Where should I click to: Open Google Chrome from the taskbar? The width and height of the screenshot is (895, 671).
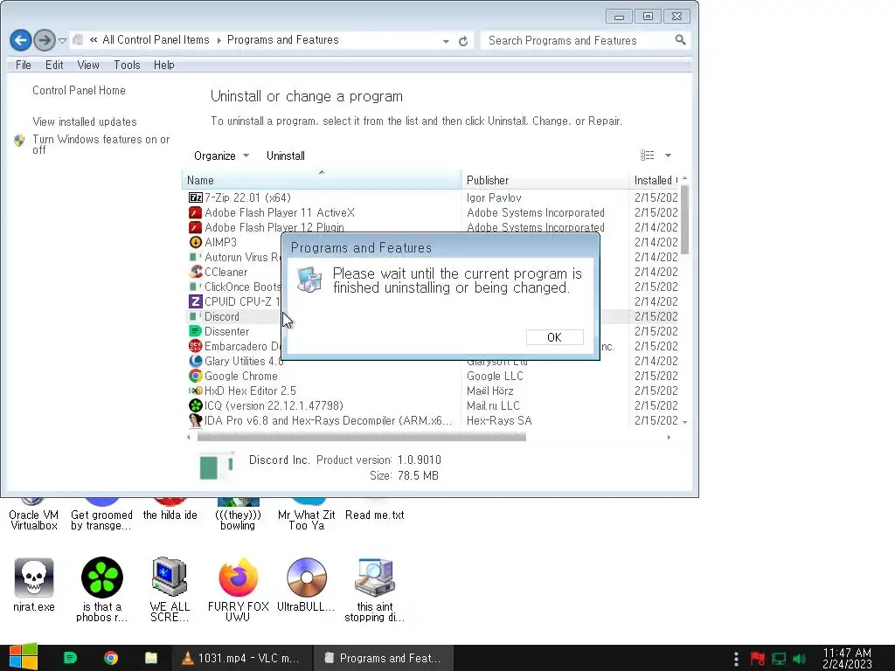[x=111, y=658]
